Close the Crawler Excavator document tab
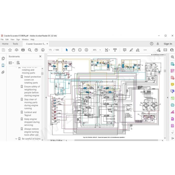This screenshot has width=175, height=175. point(47,44)
